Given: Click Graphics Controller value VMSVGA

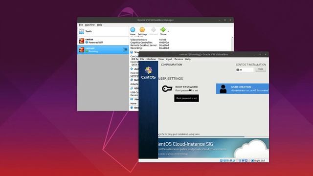Looking at the screenshot, I should click(x=164, y=43).
